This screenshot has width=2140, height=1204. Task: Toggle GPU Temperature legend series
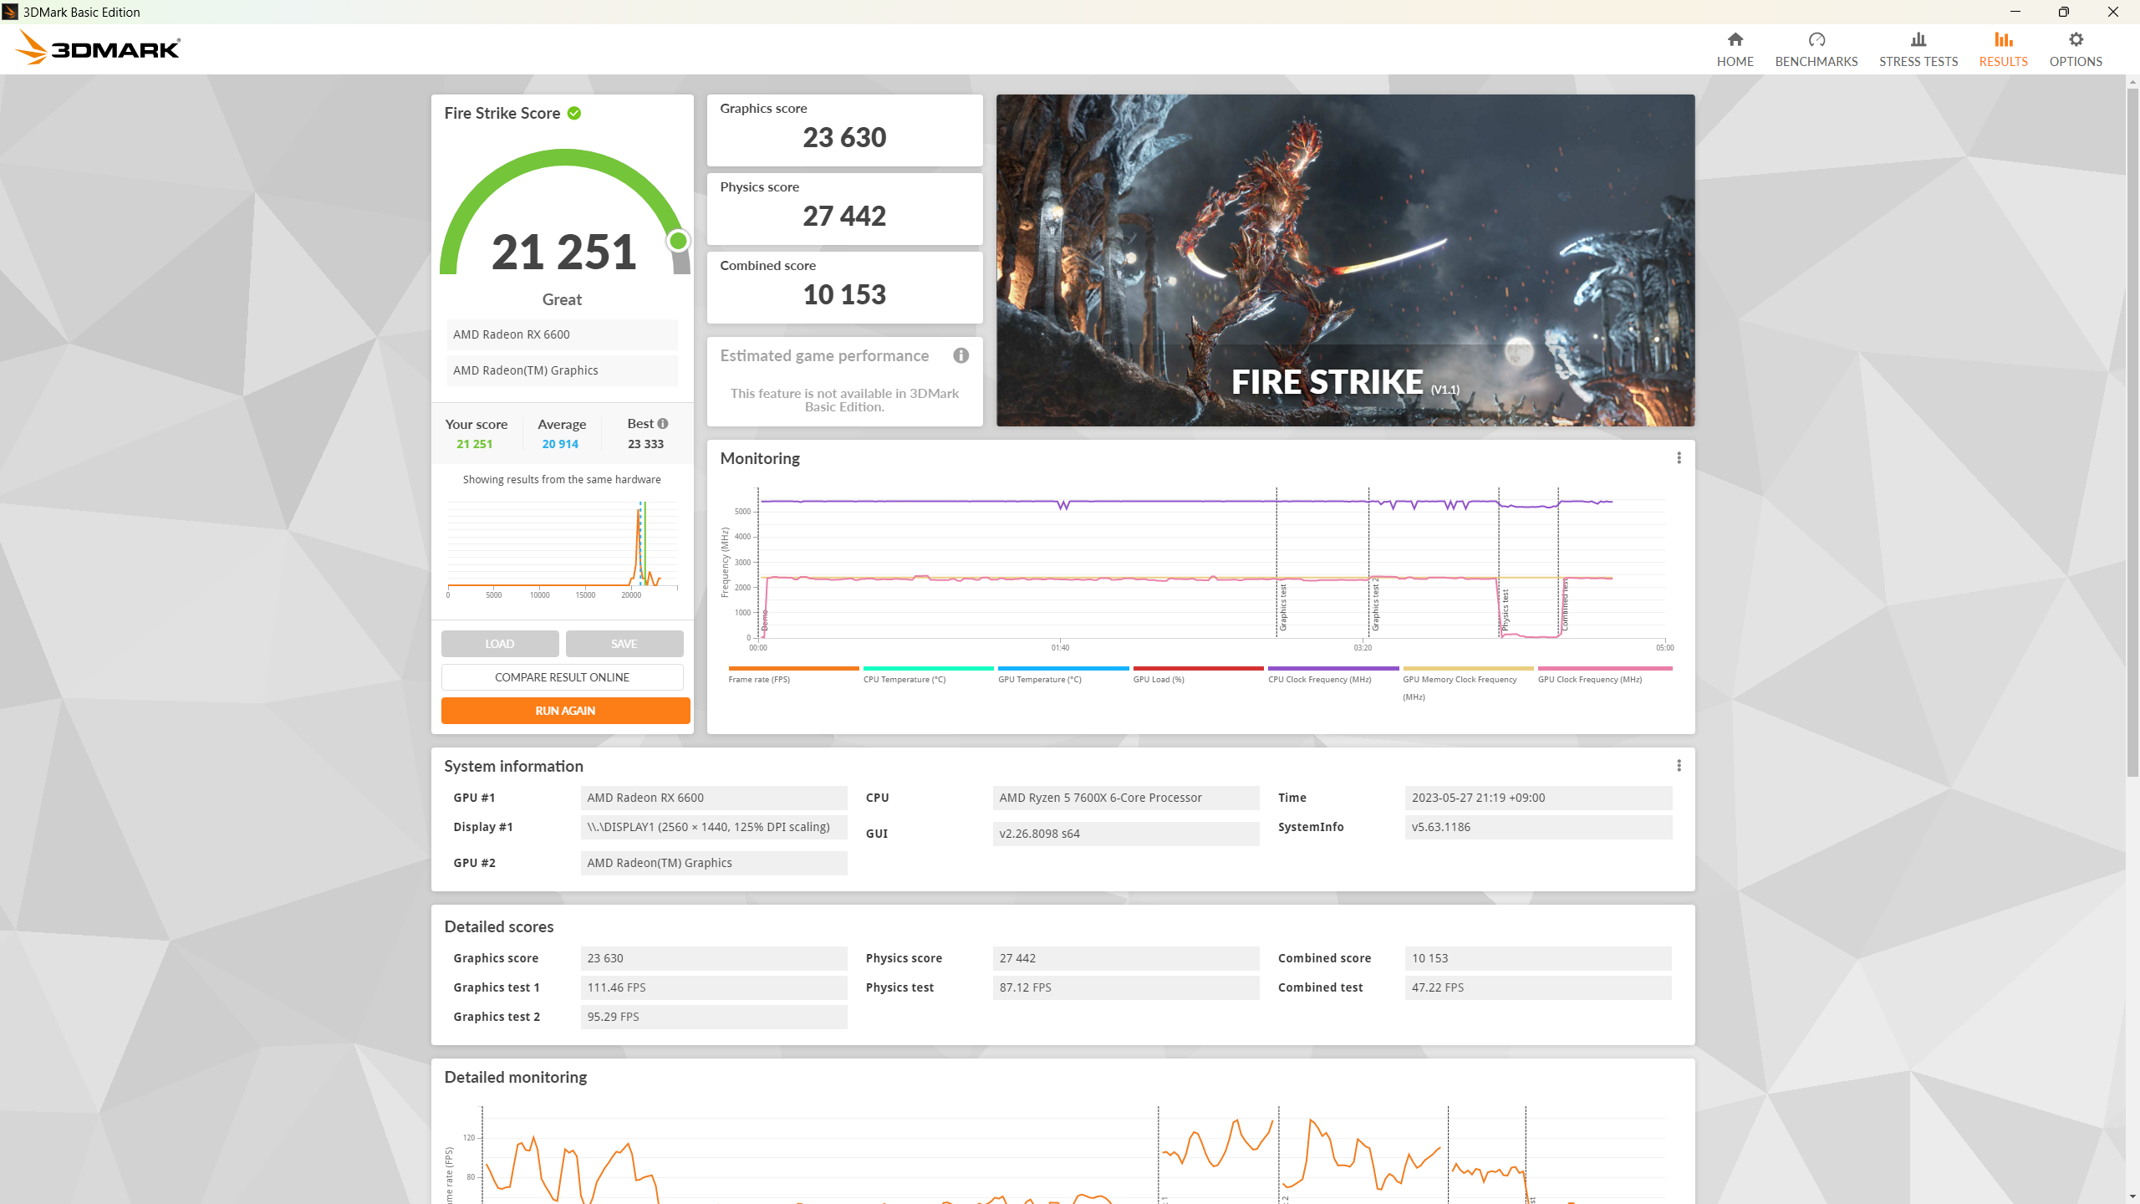[x=1063, y=675]
